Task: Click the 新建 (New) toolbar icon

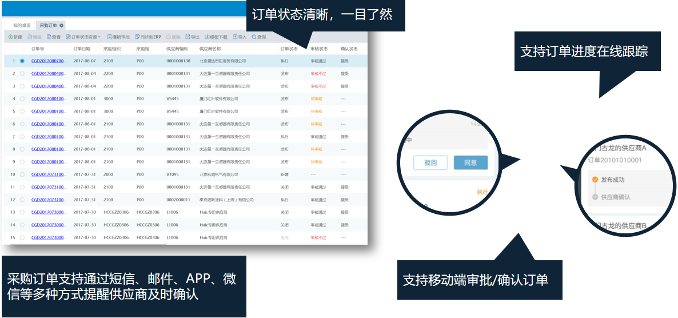Action: click(x=10, y=37)
